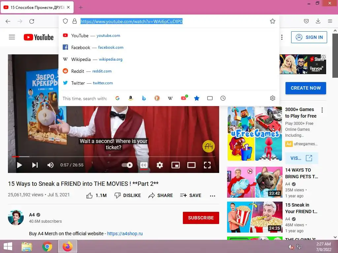Image resolution: width=338 pixels, height=253 pixels.
Task: Open the Shorts Trevor Project banner
Action: click(x=303, y=64)
